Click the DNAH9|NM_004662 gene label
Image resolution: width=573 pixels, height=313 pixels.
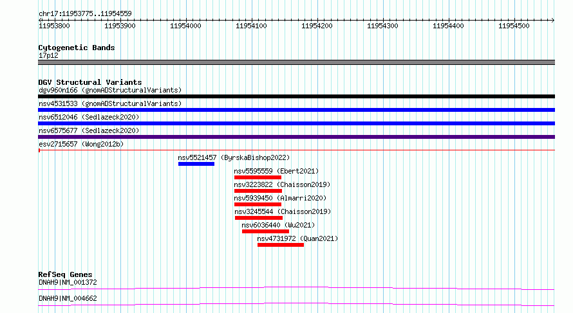(x=68, y=298)
